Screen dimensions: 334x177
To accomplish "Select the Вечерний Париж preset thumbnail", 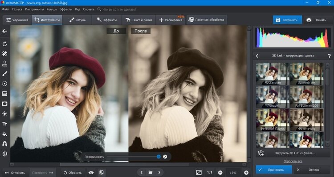I will 273,120.
